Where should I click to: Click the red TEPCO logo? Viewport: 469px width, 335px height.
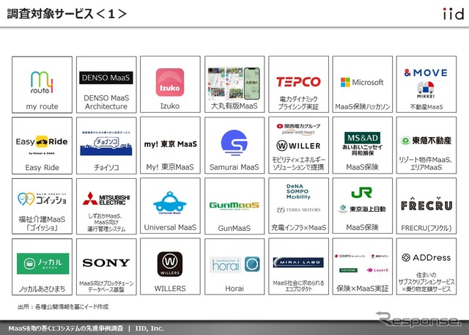point(298,81)
